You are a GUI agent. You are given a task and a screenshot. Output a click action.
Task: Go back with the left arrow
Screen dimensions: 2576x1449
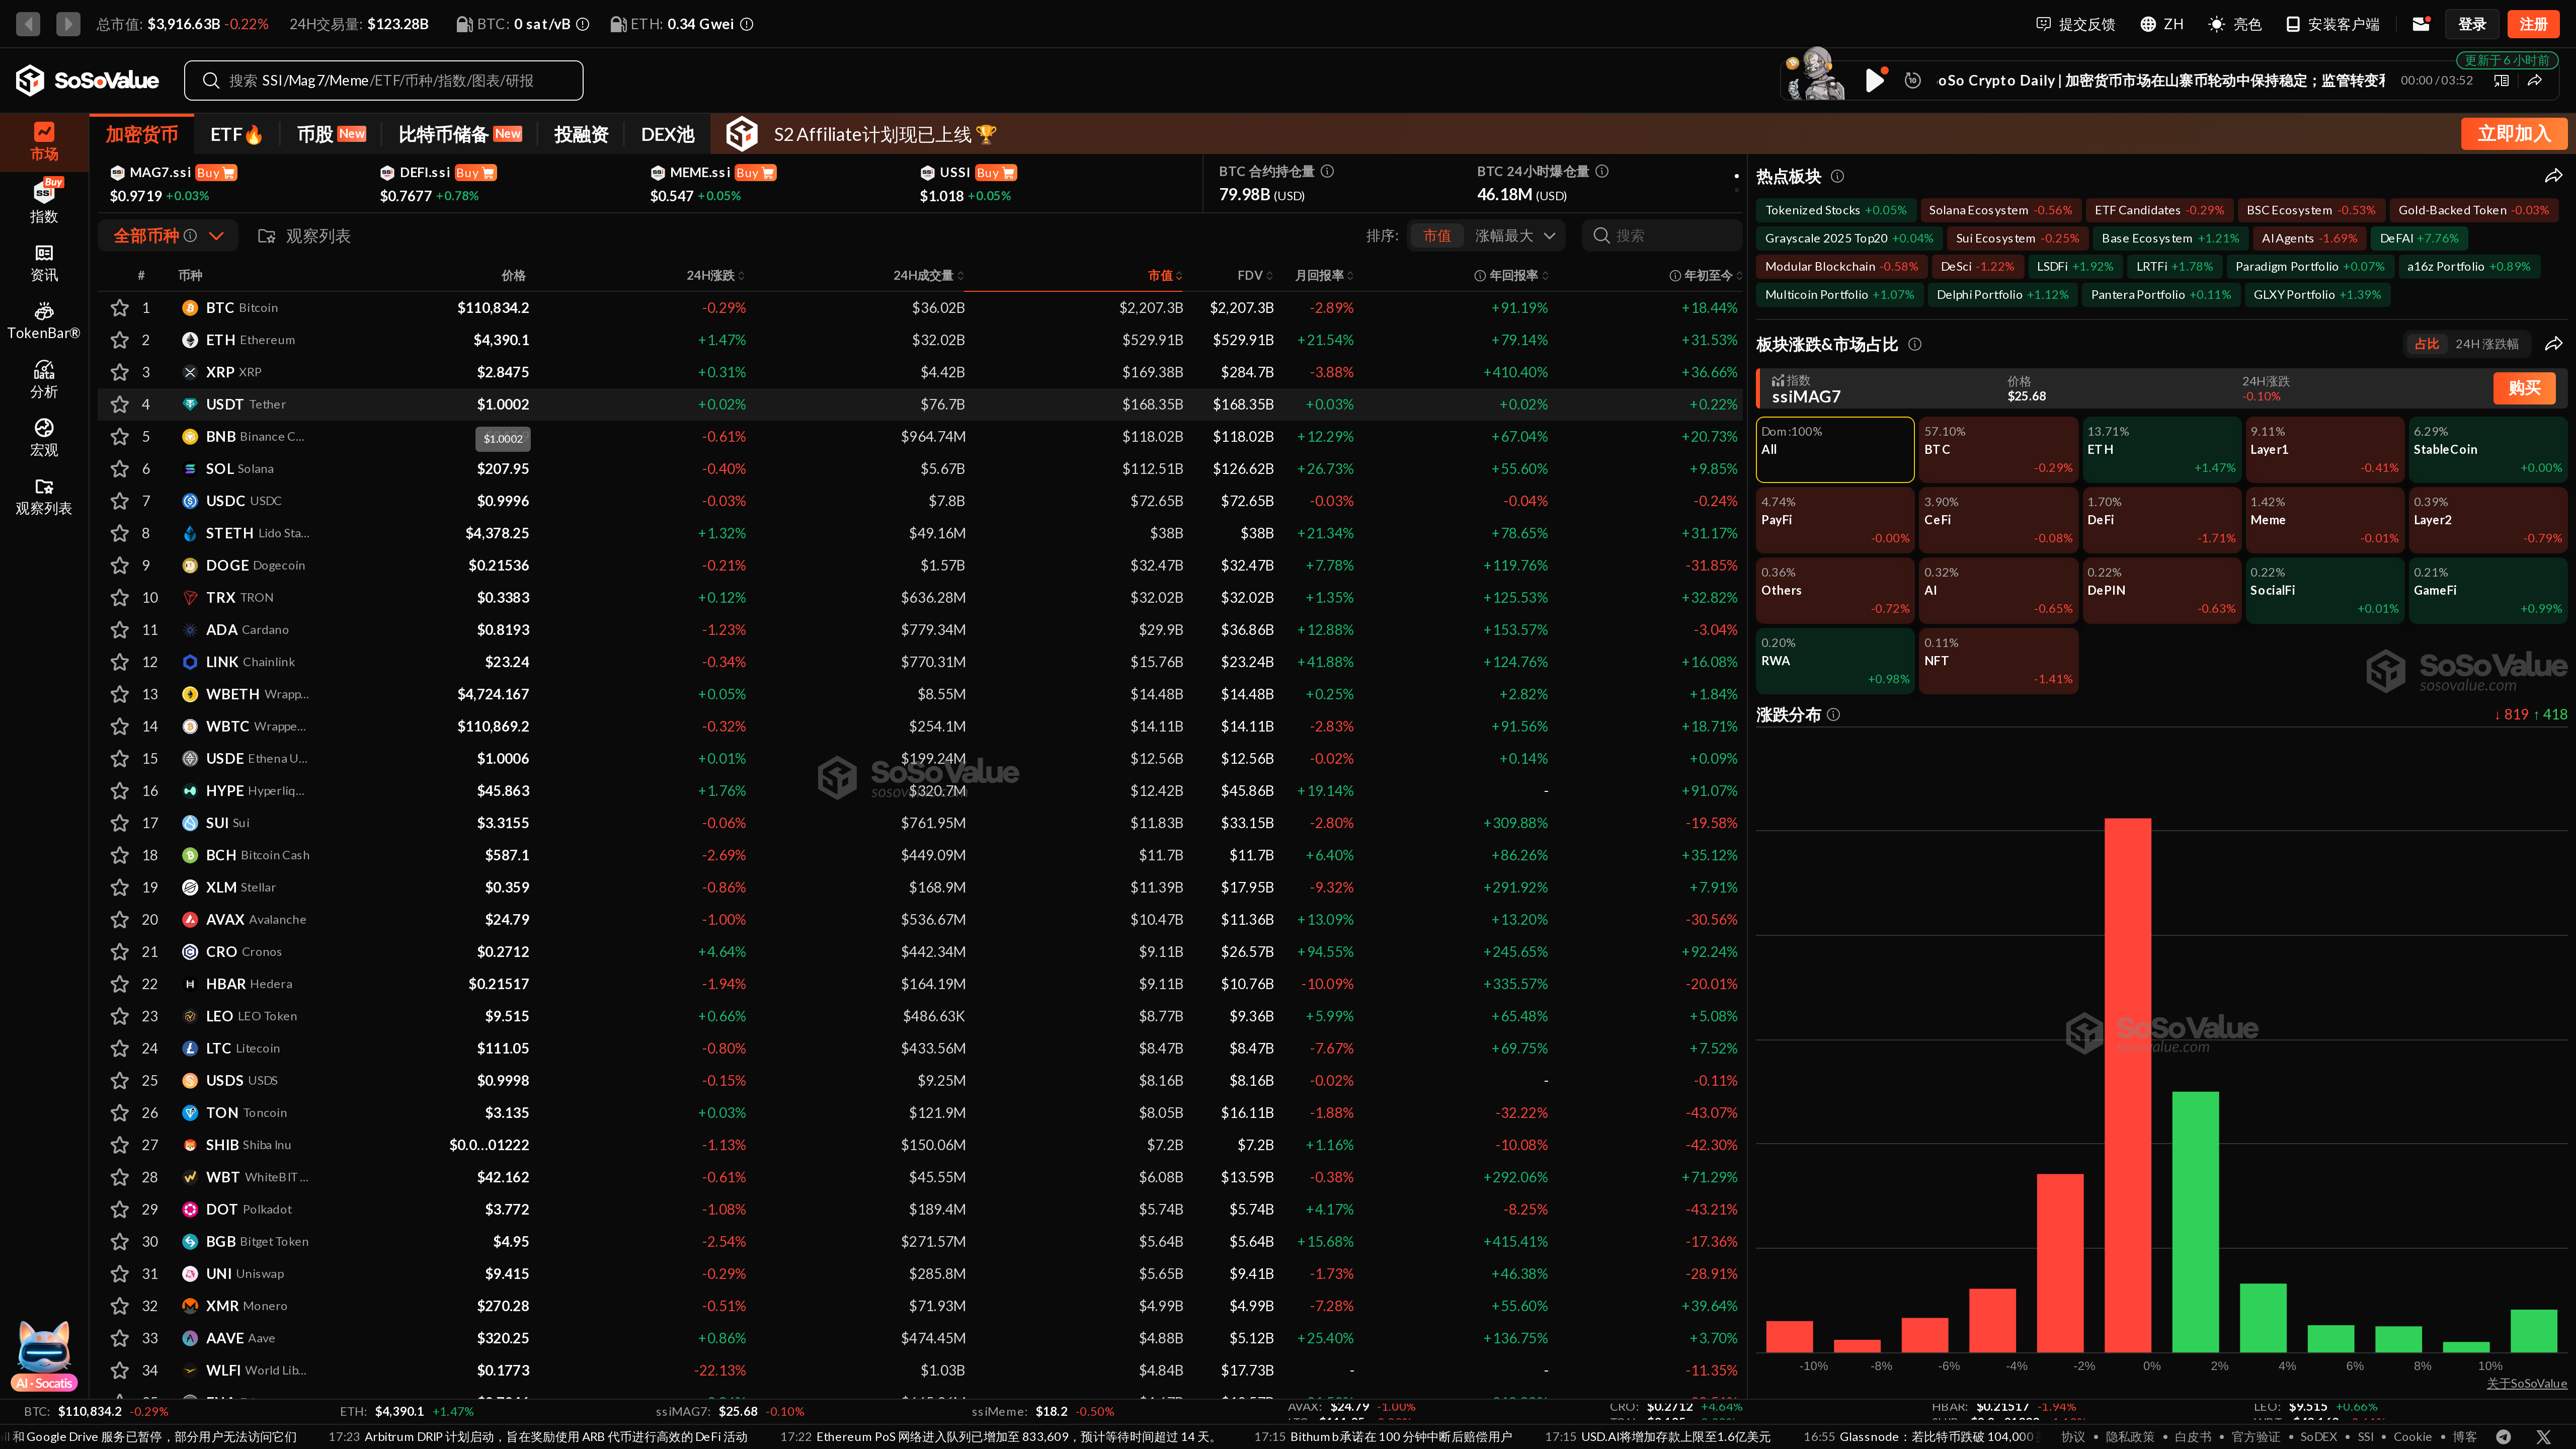click(x=28, y=23)
